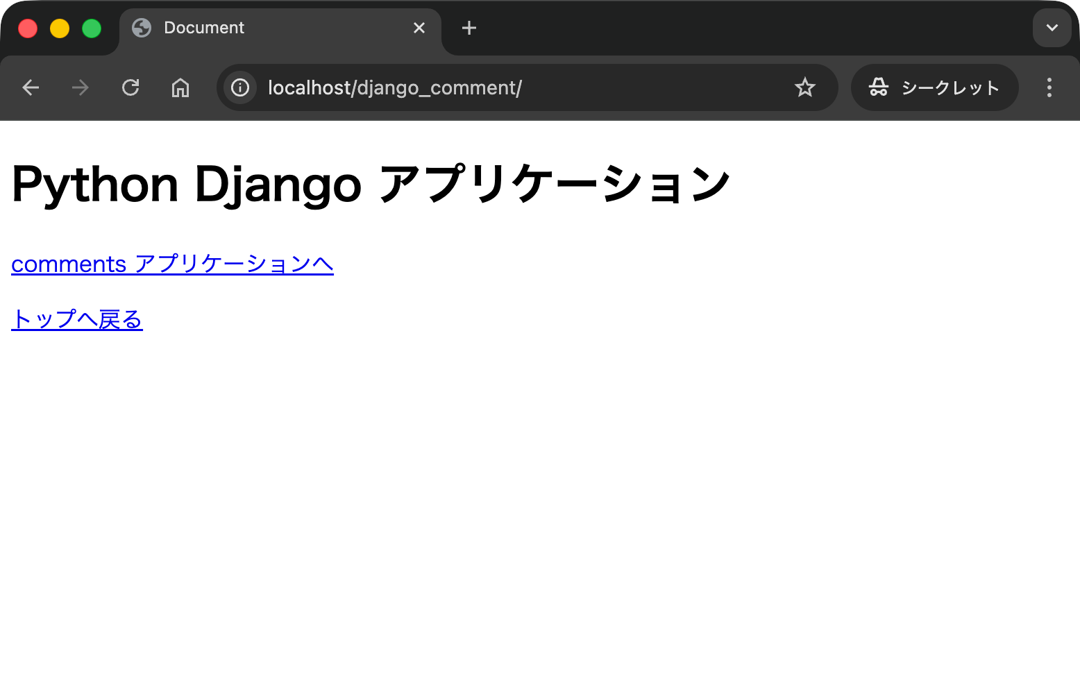The image size is (1080, 694).
Task: Click the Document tab favicon
Action: [x=142, y=28]
